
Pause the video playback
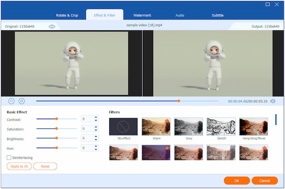(11, 101)
